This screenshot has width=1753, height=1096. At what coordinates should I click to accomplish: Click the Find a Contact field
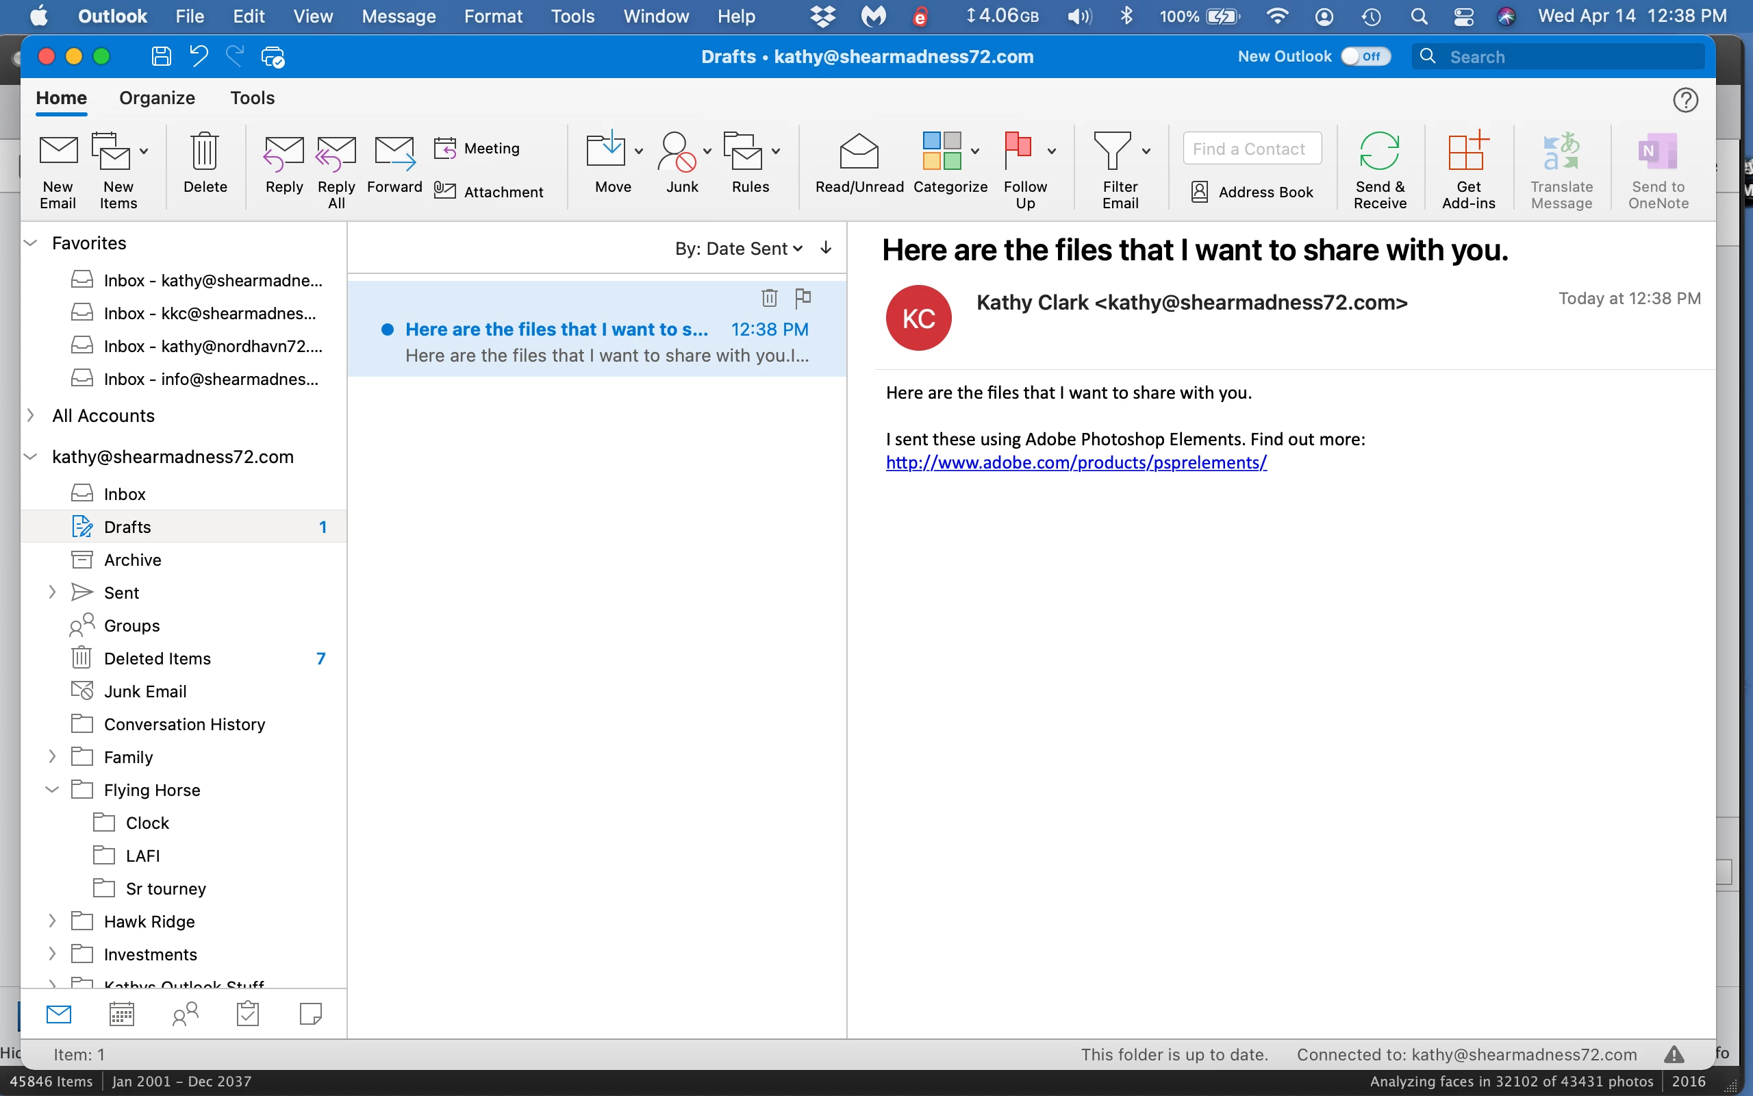click(x=1252, y=149)
